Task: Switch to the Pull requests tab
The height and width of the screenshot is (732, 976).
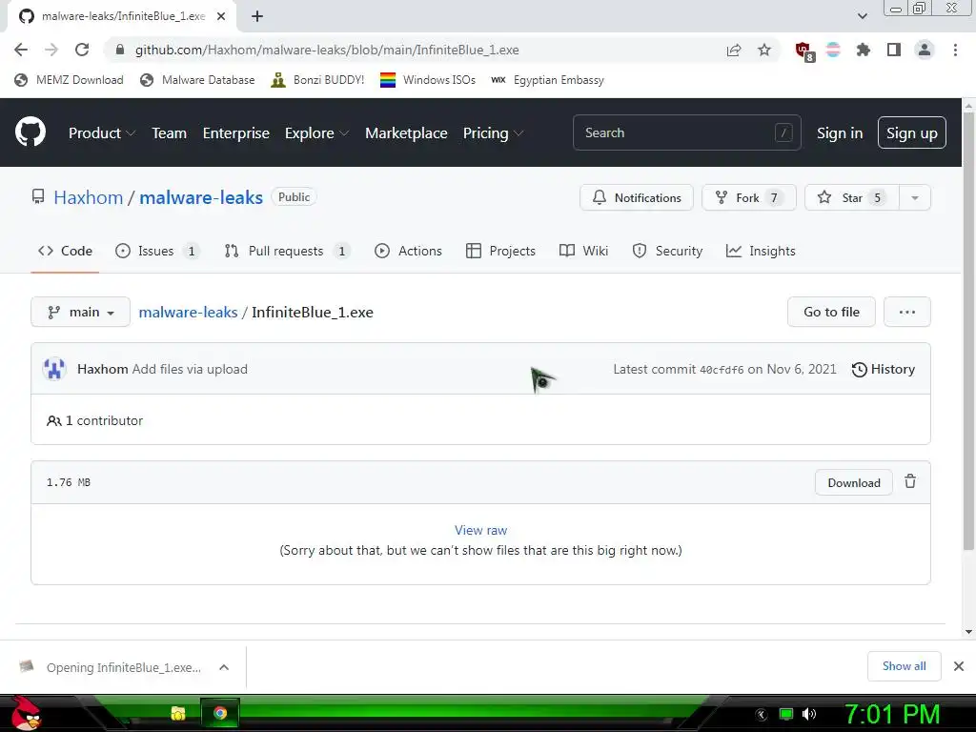Action: (x=287, y=251)
